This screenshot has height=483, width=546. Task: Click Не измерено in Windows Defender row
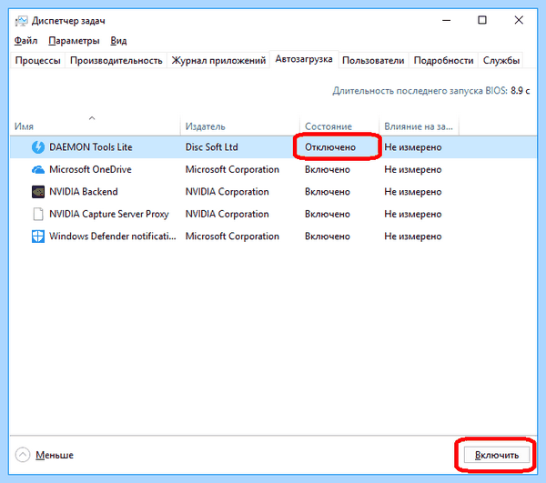tap(412, 236)
